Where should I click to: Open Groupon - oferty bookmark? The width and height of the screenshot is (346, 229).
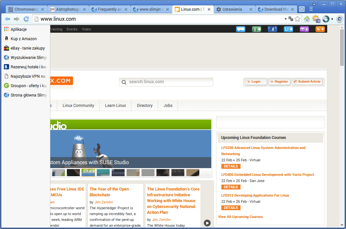click(25, 86)
